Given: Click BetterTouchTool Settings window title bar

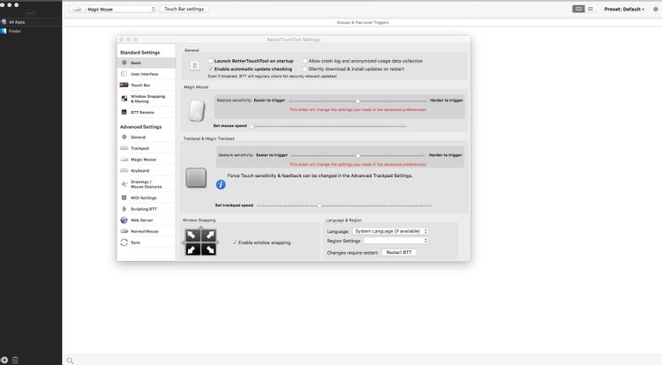Looking at the screenshot, I should [x=293, y=39].
